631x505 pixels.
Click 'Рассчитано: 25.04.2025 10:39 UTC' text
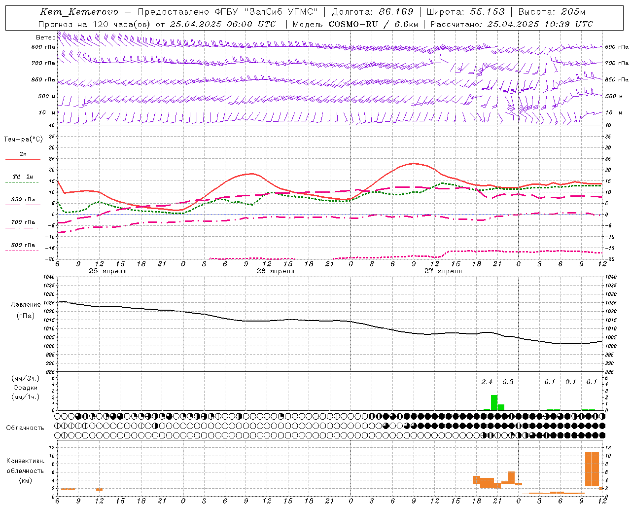[x=512, y=24]
